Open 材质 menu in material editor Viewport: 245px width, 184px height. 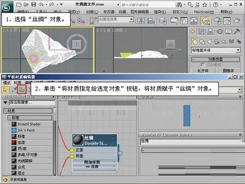(18, 82)
